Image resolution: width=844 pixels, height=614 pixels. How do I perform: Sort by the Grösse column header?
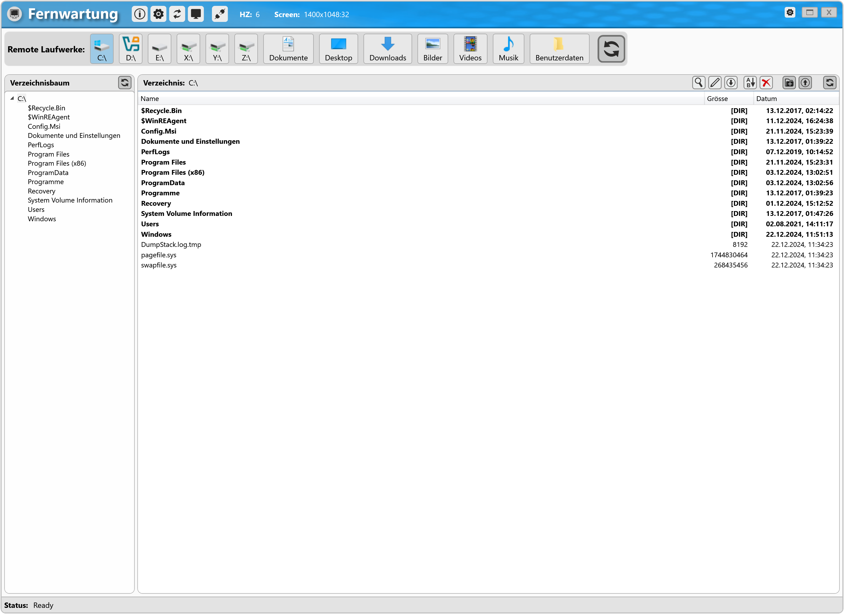click(x=717, y=99)
